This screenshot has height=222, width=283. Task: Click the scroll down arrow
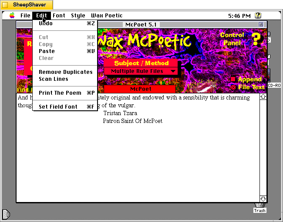263,199
